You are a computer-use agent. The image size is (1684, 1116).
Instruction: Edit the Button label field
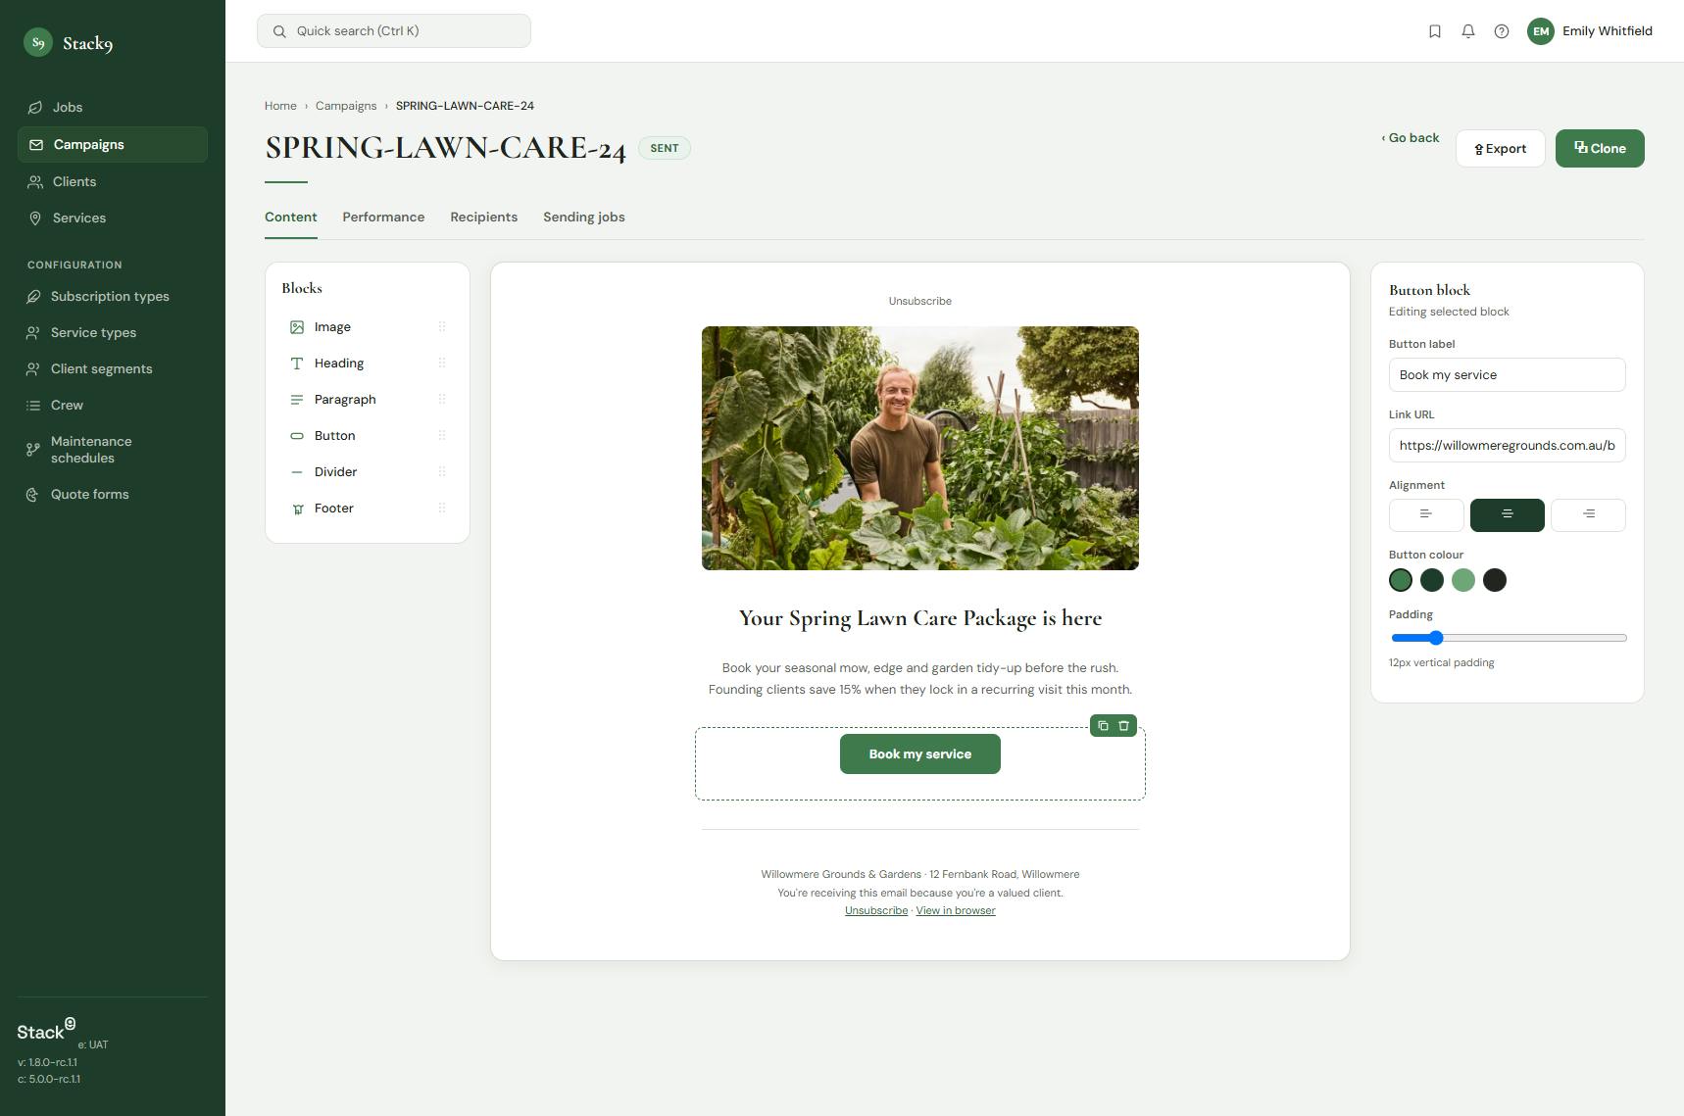(1508, 375)
